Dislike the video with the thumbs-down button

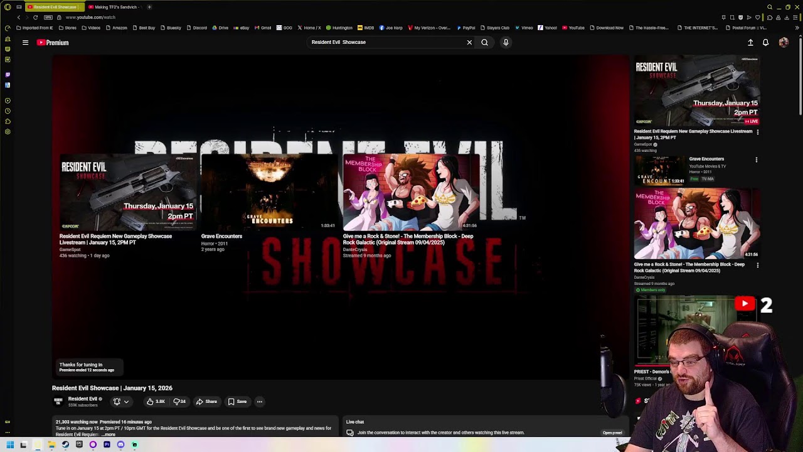(x=179, y=402)
